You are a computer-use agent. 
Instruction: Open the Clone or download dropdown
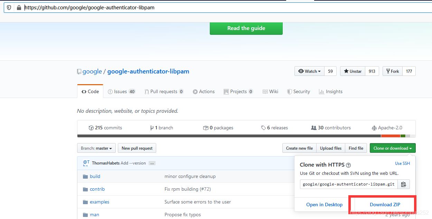coord(393,148)
